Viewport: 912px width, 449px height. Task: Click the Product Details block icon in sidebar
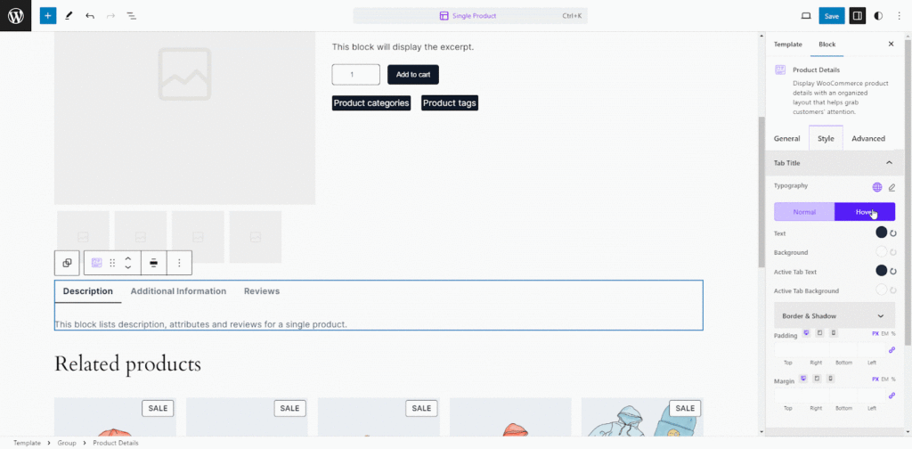tap(780, 69)
